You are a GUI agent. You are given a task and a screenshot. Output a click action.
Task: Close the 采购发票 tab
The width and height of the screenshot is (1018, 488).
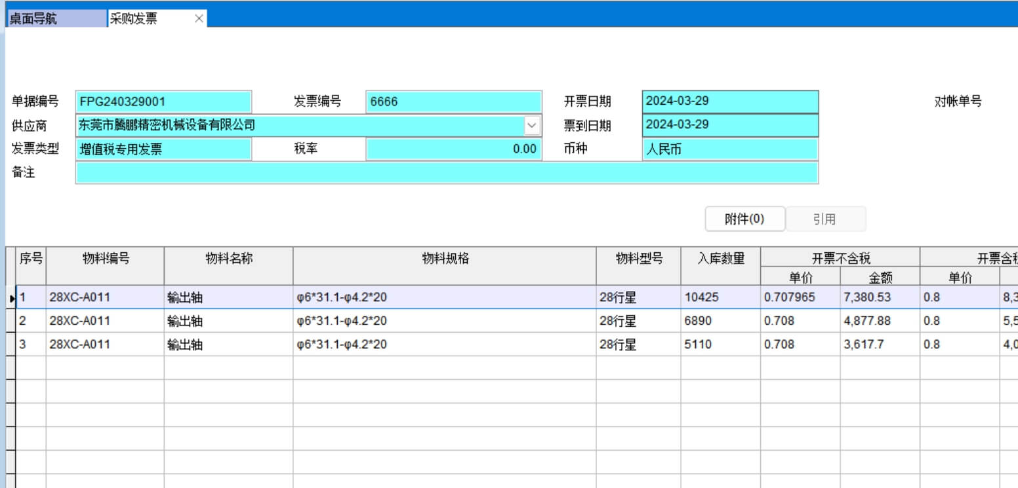click(199, 19)
